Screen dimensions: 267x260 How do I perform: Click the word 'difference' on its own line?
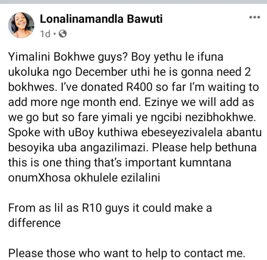coord(34,223)
